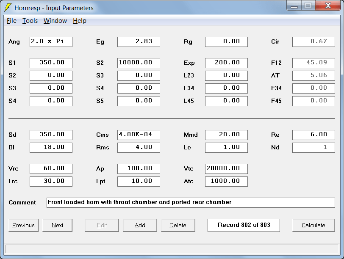This screenshot has width=344, height=259.
Task: Open the File menu
Action: pyautogui.click(x=11, y=21)
